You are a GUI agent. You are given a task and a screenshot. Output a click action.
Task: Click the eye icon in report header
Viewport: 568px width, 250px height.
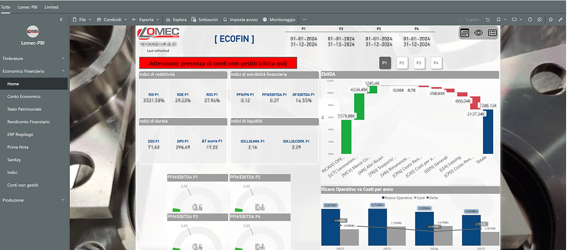point(479,33)
